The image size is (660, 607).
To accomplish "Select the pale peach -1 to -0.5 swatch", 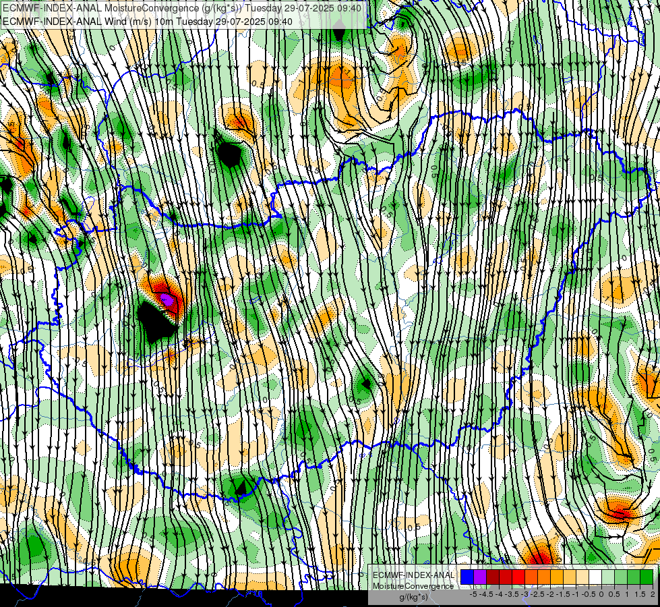I will click(582, 577).
